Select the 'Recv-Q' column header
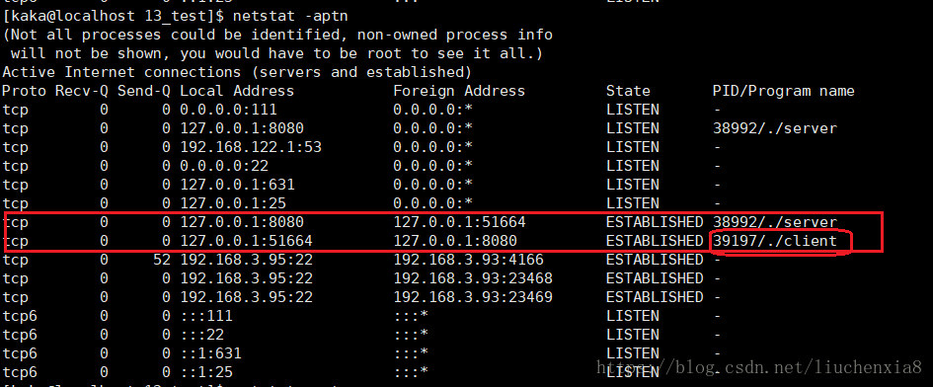Image resolution: width=933 pixels, height=387 pixels. coord(82,91)
